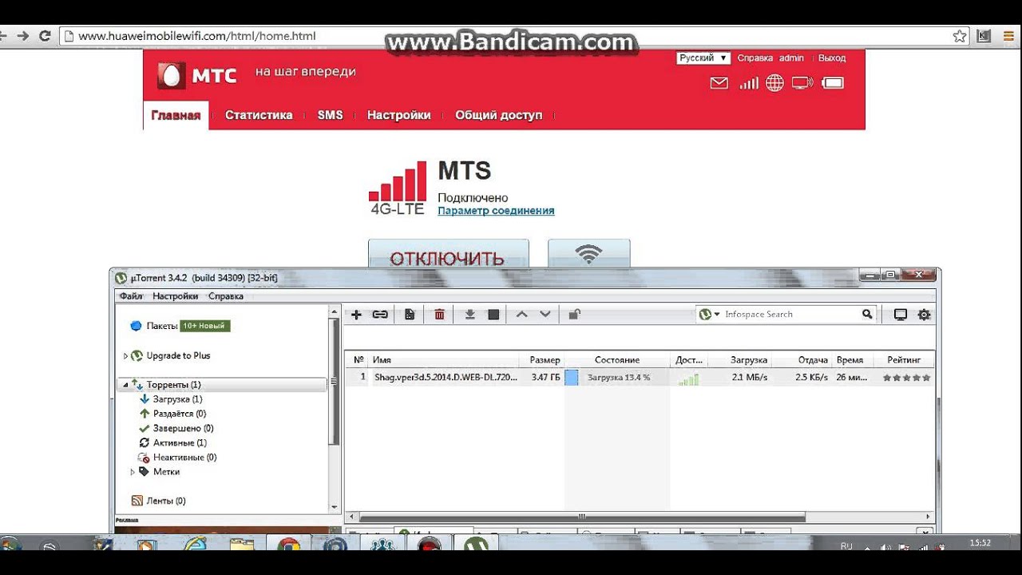Open the Справка menu in uTorrent
The height and width of the screenshot is (575, 1022).
point(226,296)
